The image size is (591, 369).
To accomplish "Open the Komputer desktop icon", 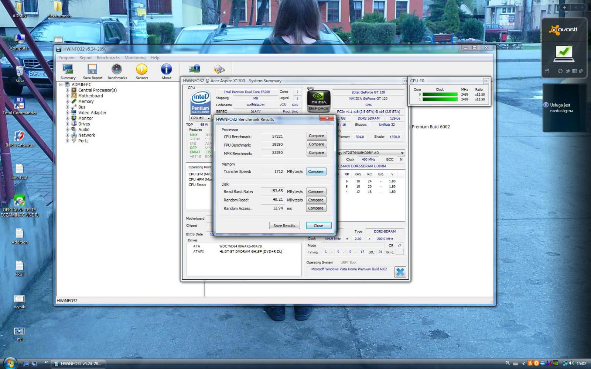I will pos(20,41).
